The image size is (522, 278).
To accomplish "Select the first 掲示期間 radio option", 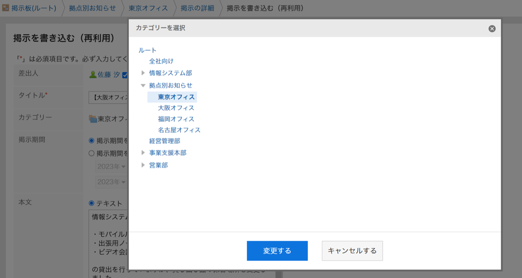I will (91, 141).
